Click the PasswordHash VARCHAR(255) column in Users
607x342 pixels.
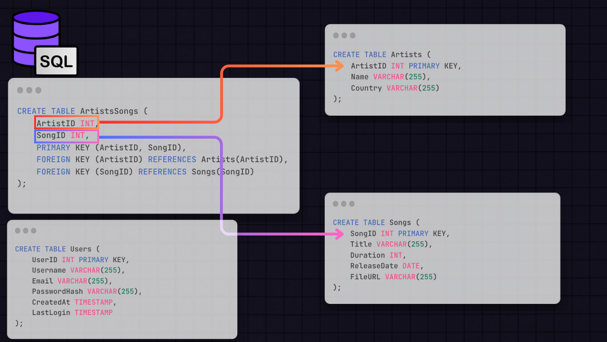coord(87,291)
